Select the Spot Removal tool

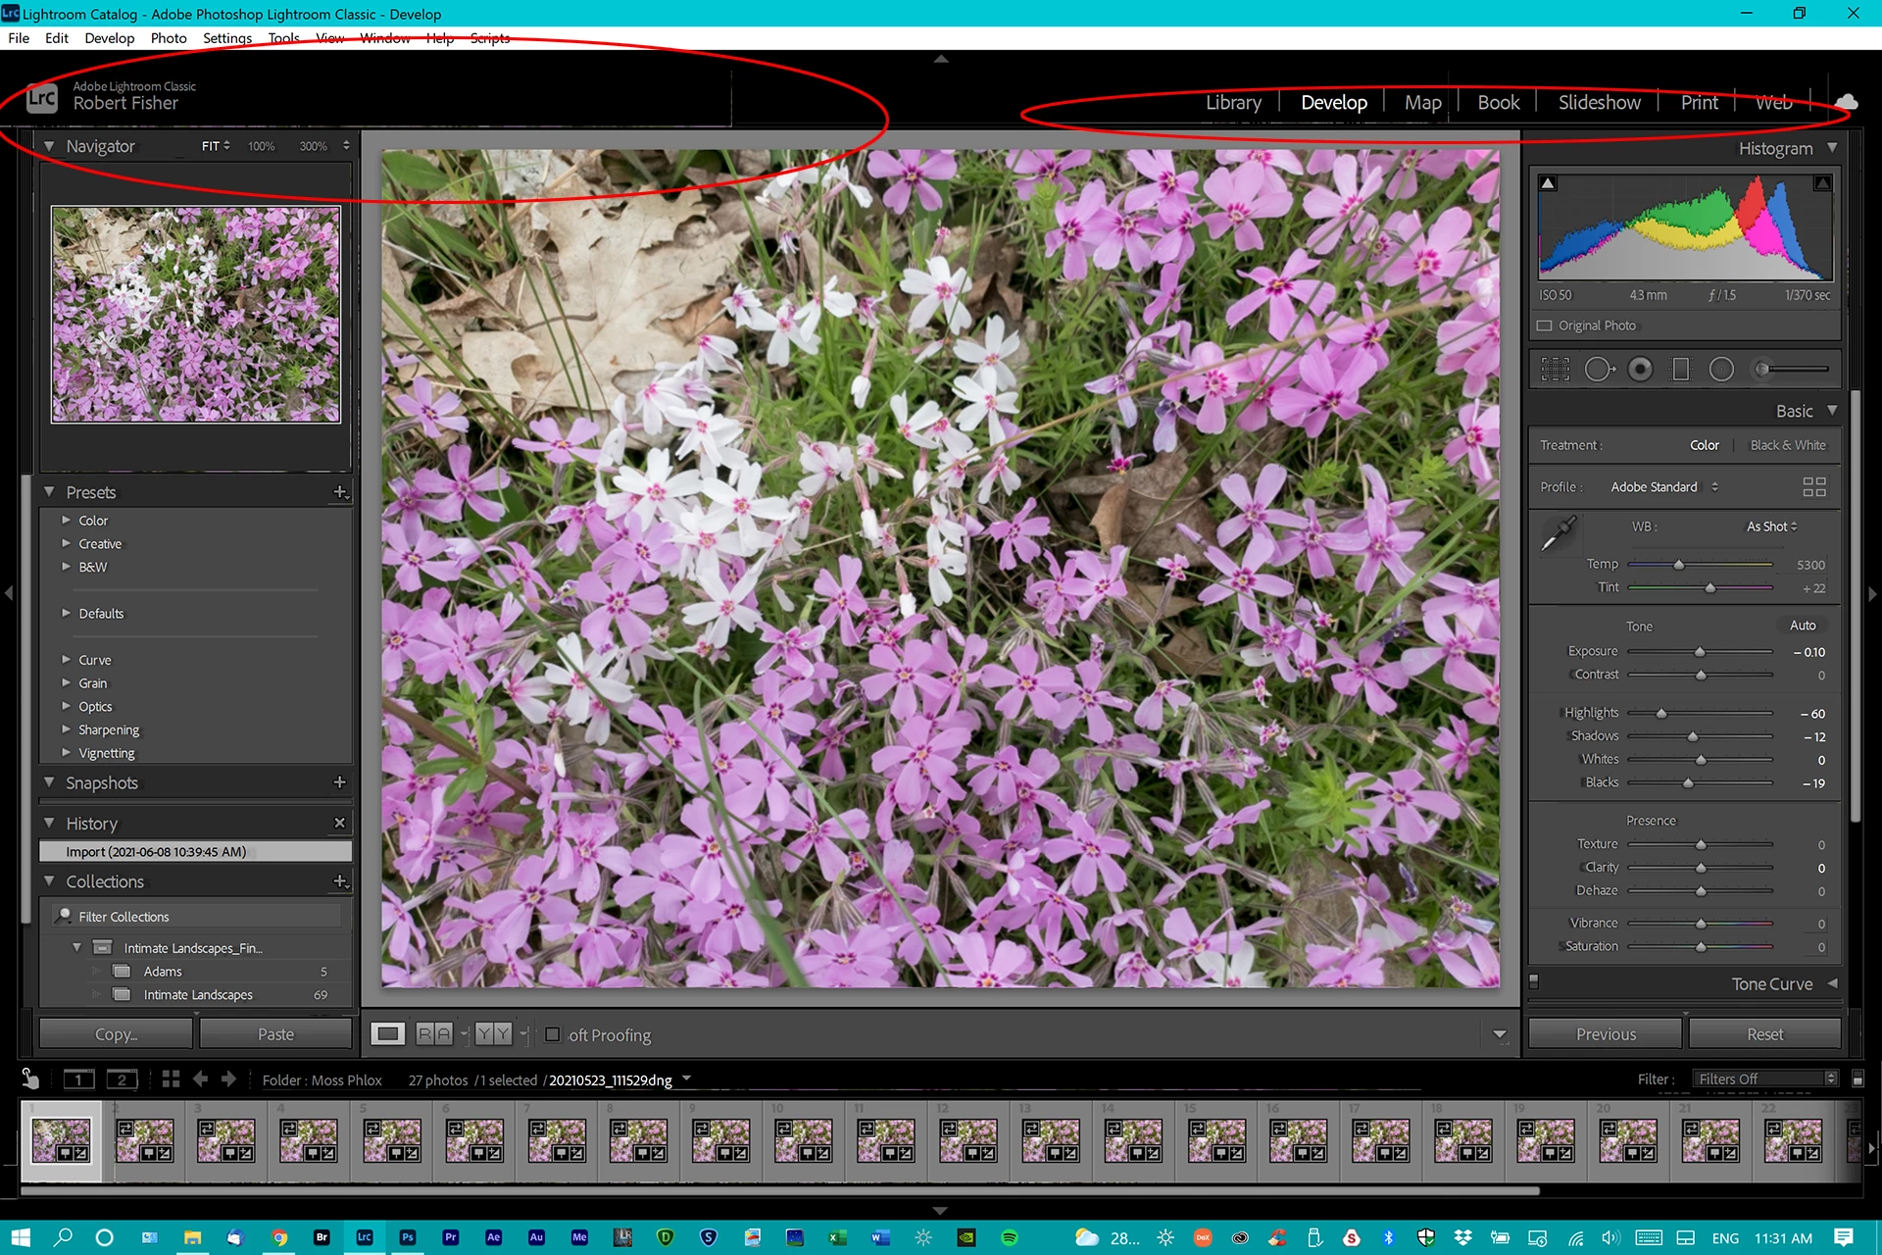[x=1599, y=370]
